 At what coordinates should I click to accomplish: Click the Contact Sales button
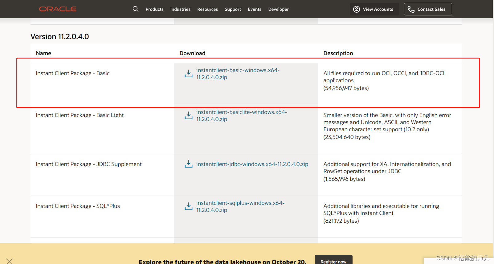pos(428,9)
